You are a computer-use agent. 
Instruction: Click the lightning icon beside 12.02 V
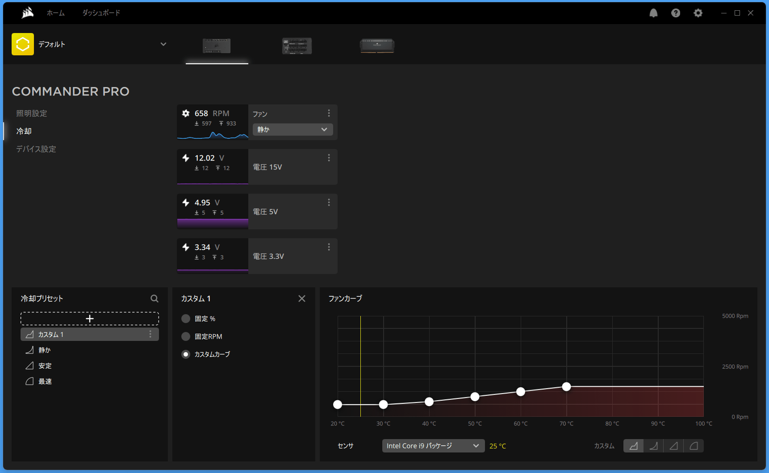[186, 158]
